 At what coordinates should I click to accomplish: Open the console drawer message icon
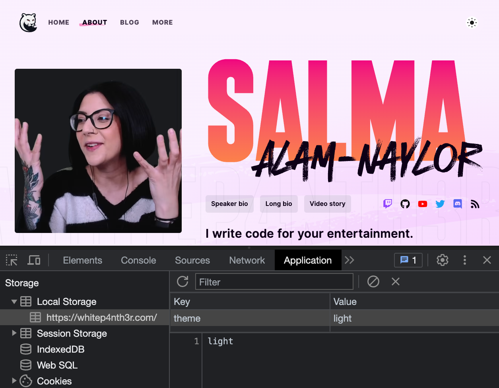tap(408, 260)
